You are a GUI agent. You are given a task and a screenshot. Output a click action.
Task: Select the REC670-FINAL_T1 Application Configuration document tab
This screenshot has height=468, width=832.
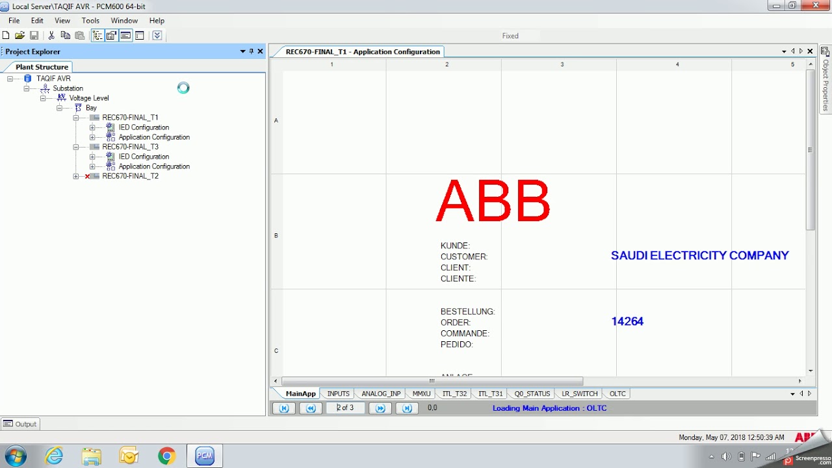(363, 51)
